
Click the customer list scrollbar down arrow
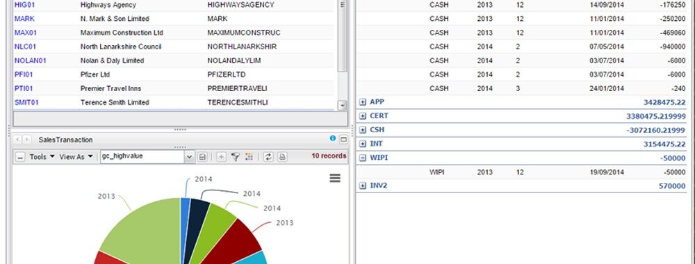(x=342, y=106)
